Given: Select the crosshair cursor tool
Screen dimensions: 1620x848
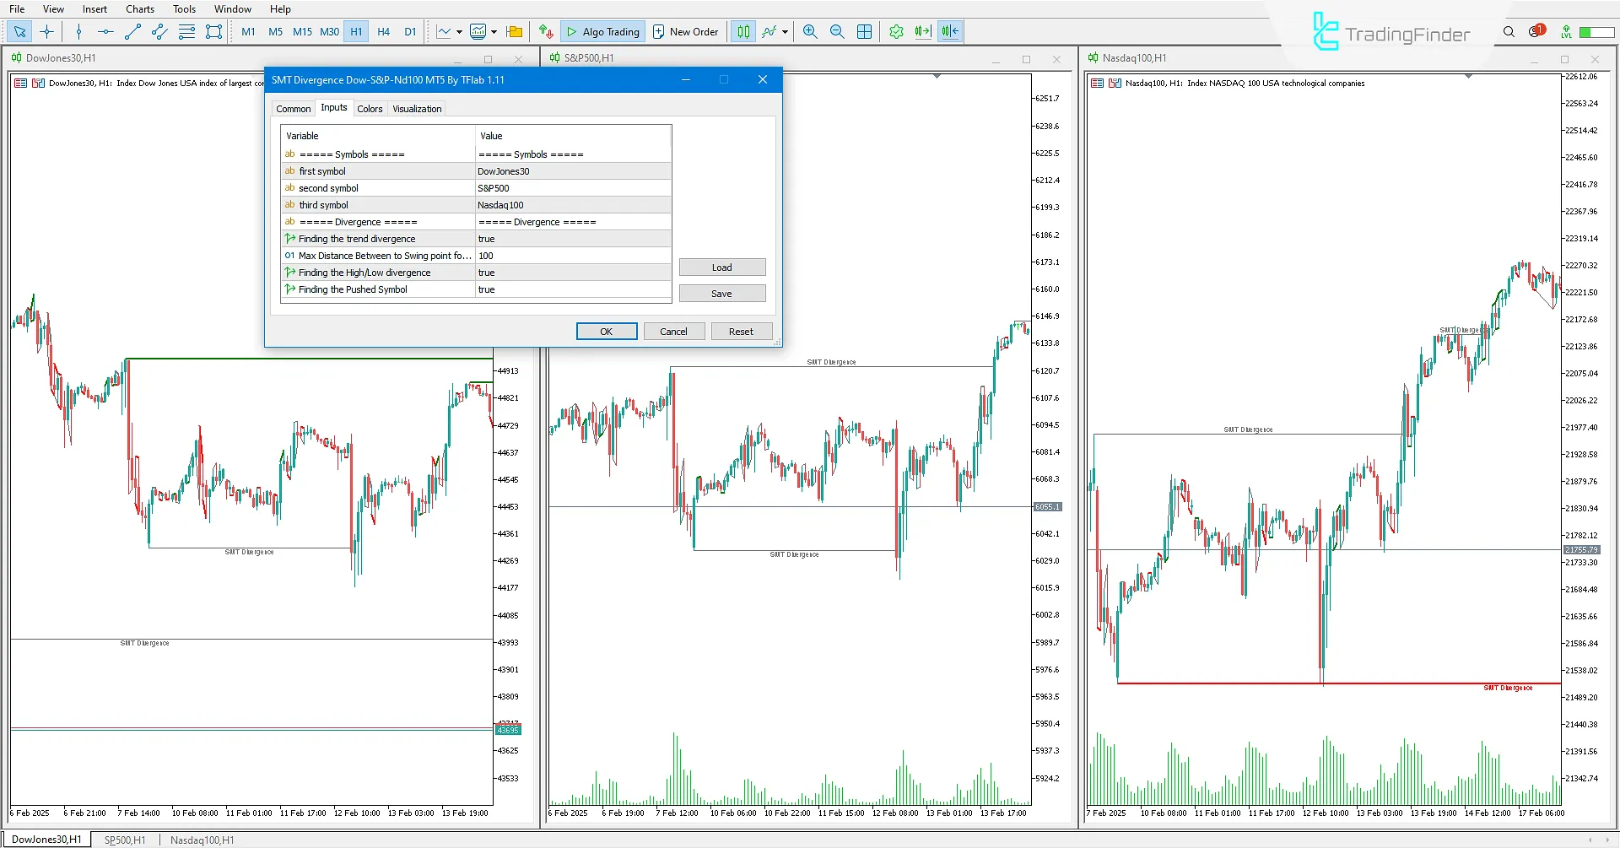Looking at the screenshot, I should (46, 31).
